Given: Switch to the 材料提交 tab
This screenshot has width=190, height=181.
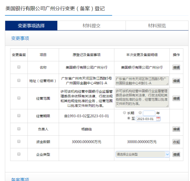Looking at the screenshot, I should [91, 26].
